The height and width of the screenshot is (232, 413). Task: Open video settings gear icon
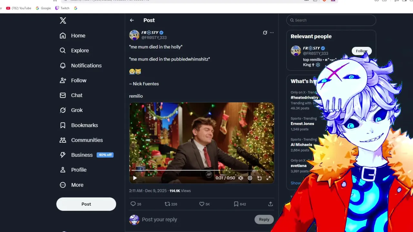point(250,178)
